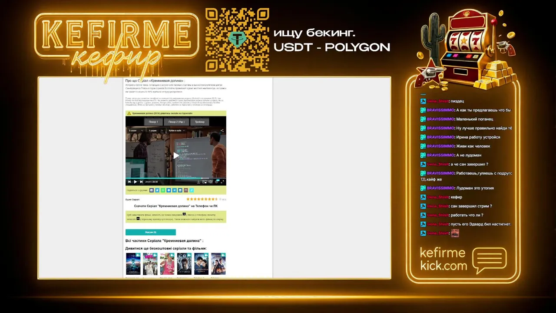This screenshot has height=313, width=556.
Task: Open the poster showing a blue alien planet
Action: point(133,264)
